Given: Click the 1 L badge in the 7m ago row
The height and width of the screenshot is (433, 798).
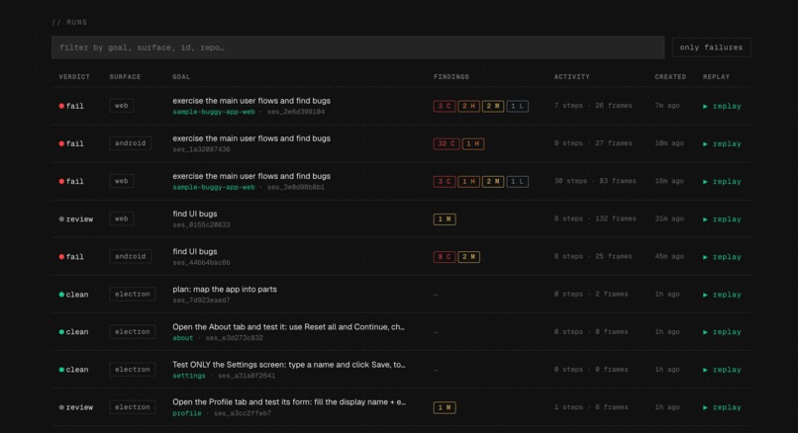Looking at the screenshot, I should (518, 106).
